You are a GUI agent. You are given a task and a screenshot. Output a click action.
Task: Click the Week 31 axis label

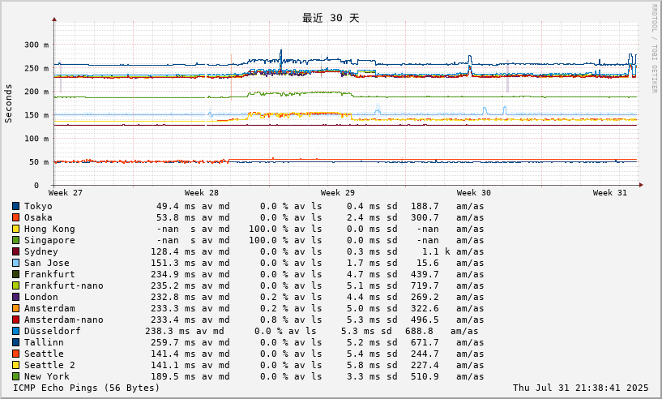(x=609, y=193)
